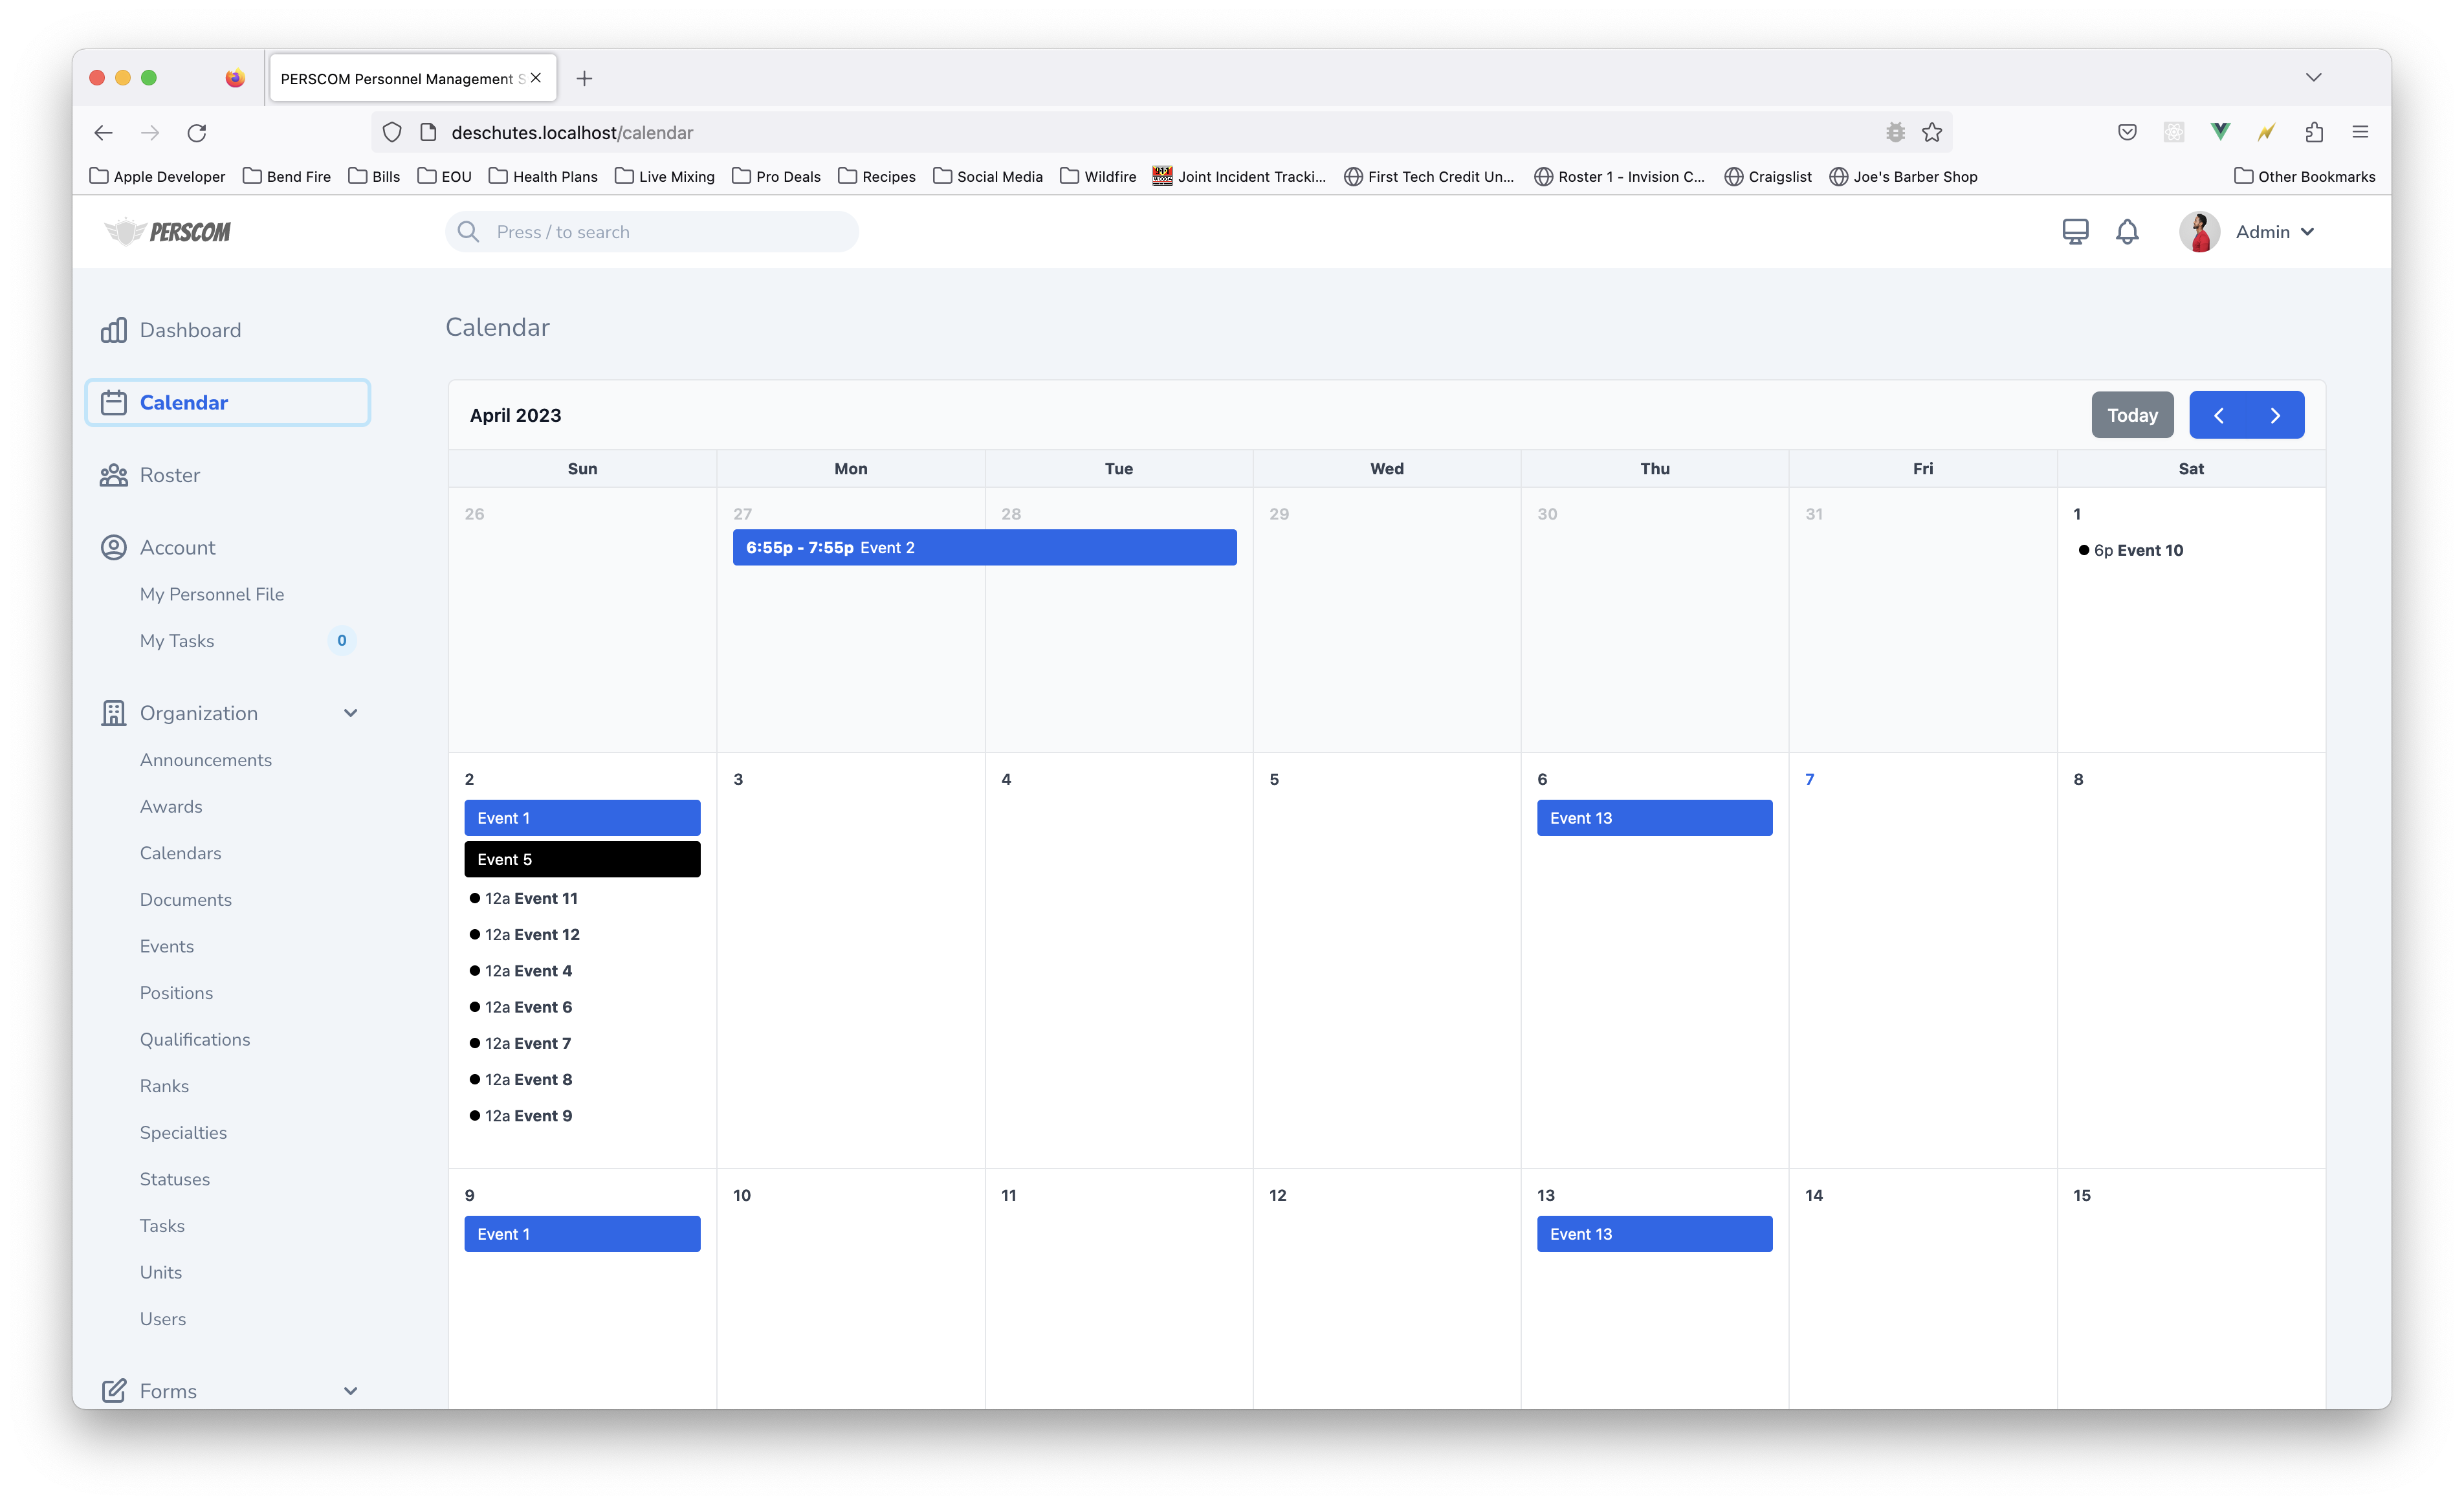This screenshot has width=2464, height=1505.
Task: Click the Today button
Action: [2132, 414]
